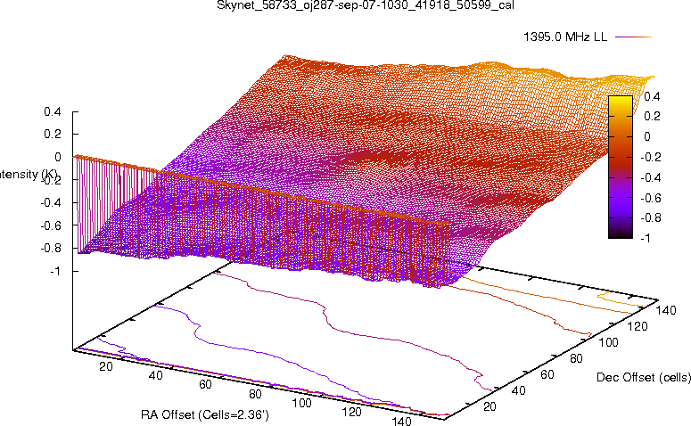
Task: Click the axis label Dec Offset (cells)
Action: point(644,377)
